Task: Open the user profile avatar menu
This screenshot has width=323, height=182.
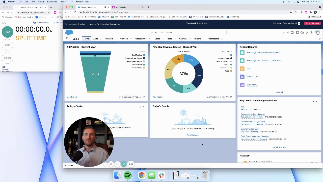Action: coord(318,32)
